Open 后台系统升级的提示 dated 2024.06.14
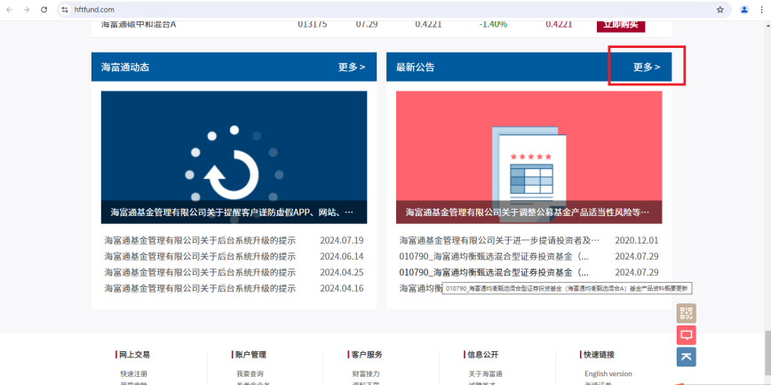Image resolution: width=771 pixels, height=385 pixels. click(x=200, y=256)
